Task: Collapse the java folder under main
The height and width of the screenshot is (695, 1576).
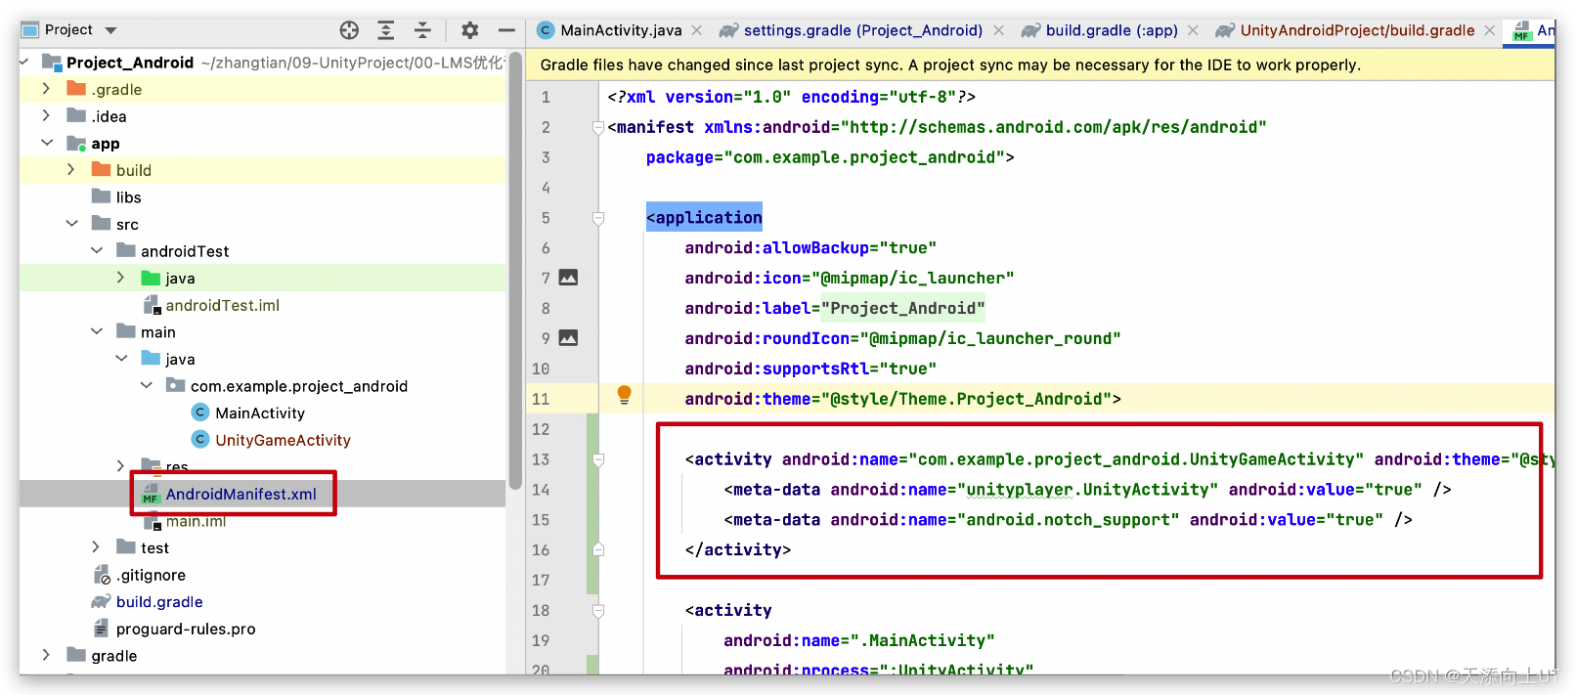Action: click(120, 359)
